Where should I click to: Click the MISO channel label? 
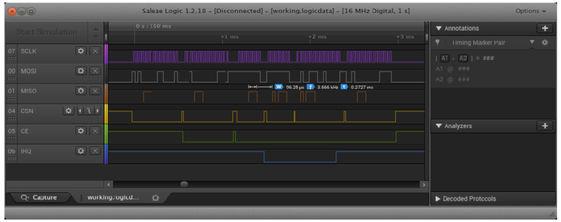pyautogui.click(x=29, y=91)
